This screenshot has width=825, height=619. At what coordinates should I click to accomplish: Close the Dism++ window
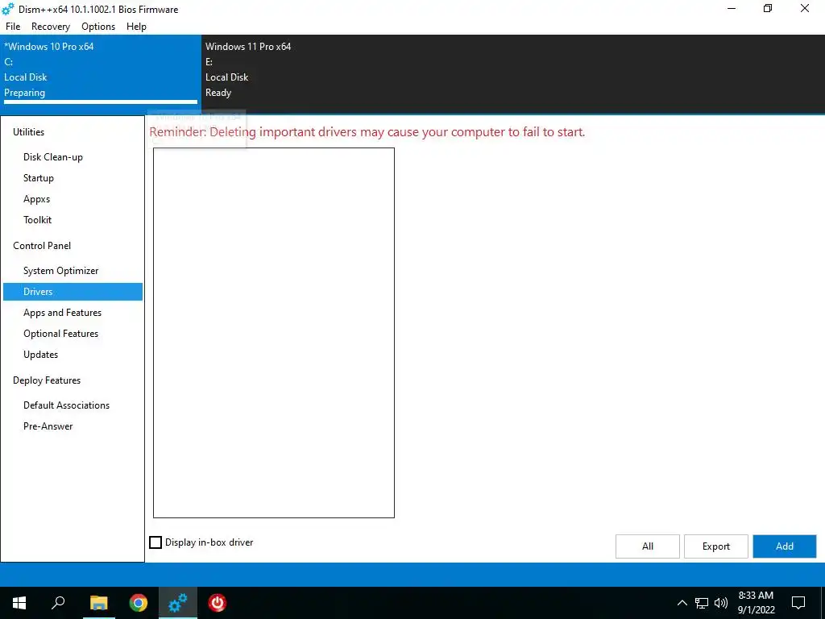[x=805, y=8]
